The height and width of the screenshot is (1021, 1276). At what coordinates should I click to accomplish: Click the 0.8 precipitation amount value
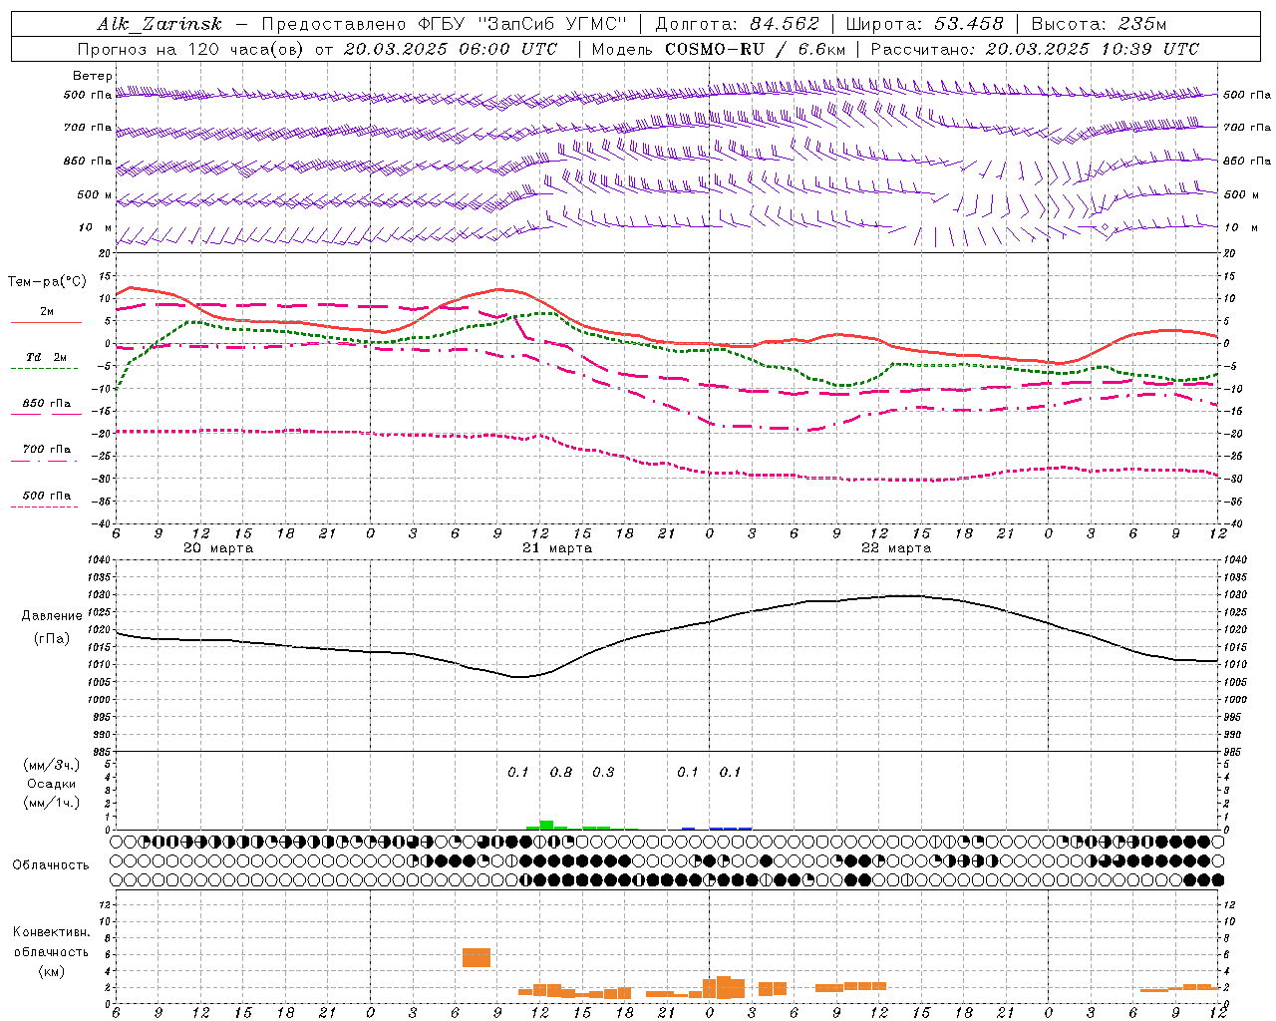(561, 772)
